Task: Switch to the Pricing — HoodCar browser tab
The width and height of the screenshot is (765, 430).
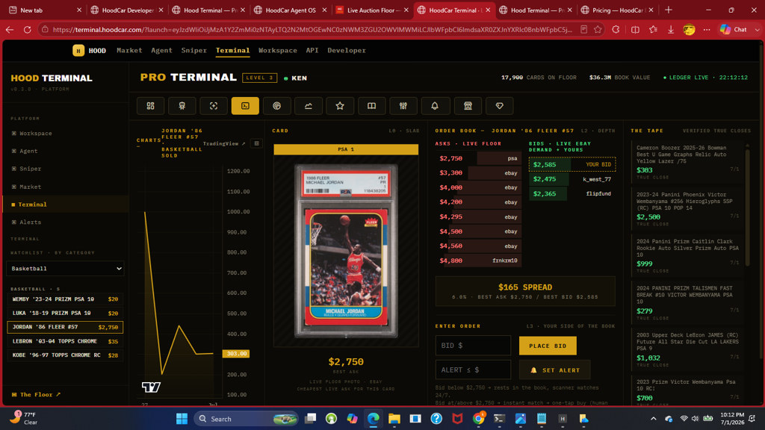Action: [616, 10]
